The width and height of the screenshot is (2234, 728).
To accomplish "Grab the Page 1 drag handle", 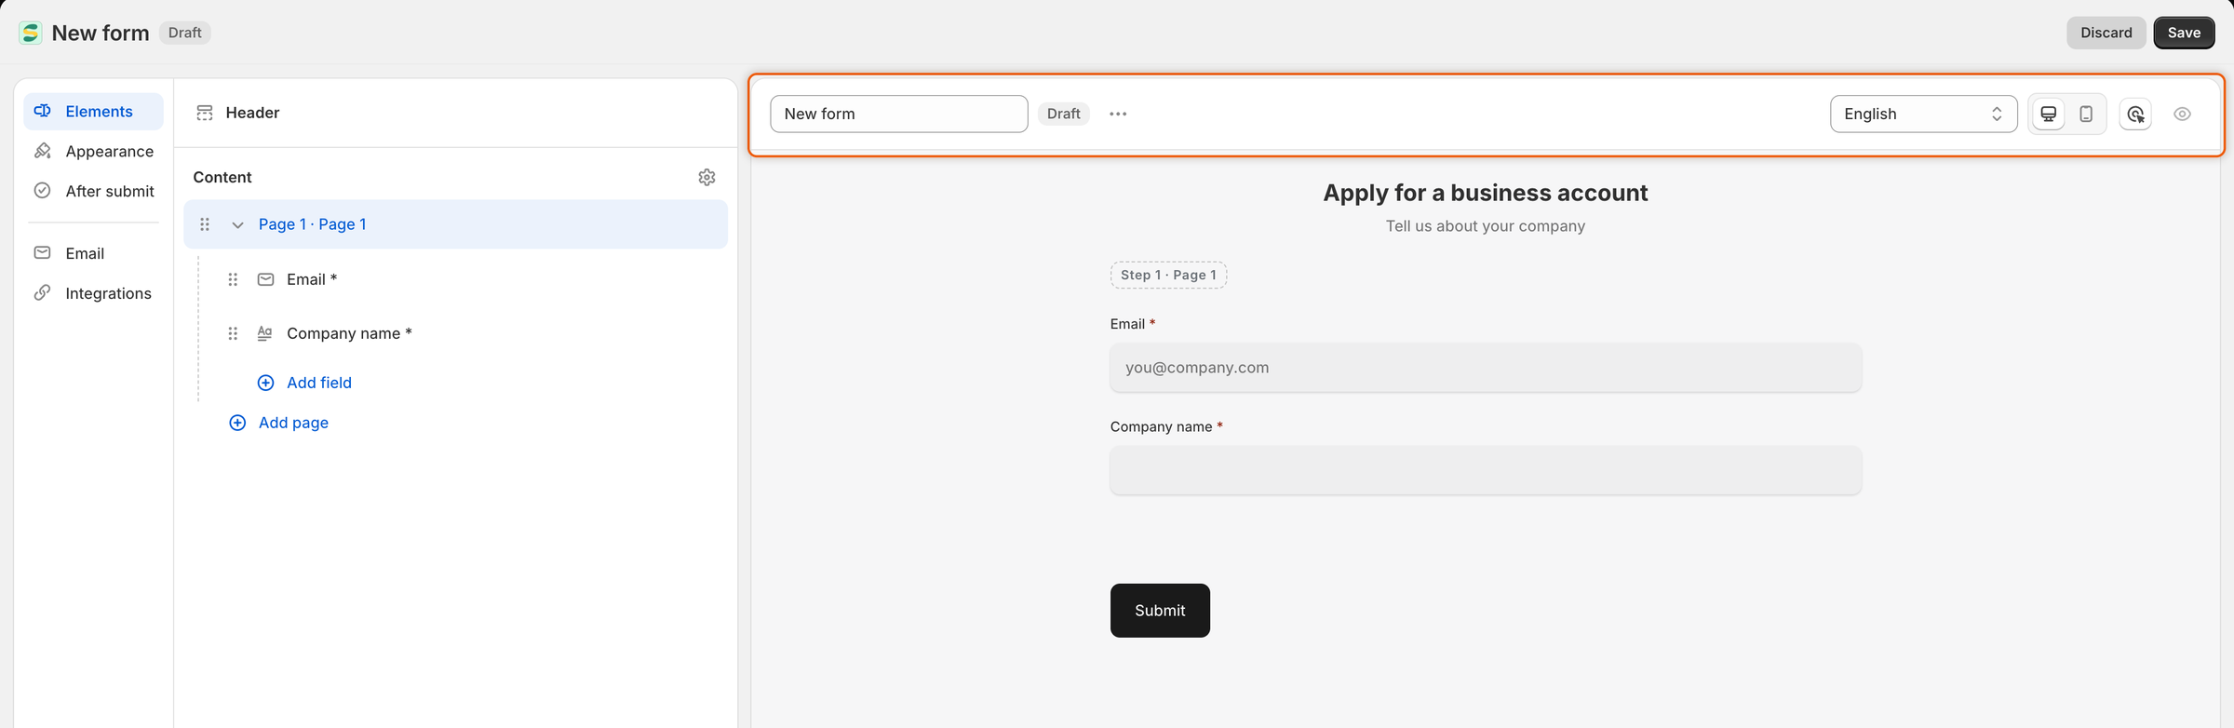I will coord(205,224).
